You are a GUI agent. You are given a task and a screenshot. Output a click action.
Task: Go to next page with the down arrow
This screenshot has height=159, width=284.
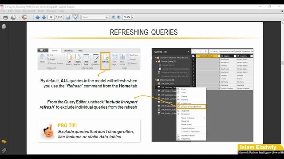44,17
